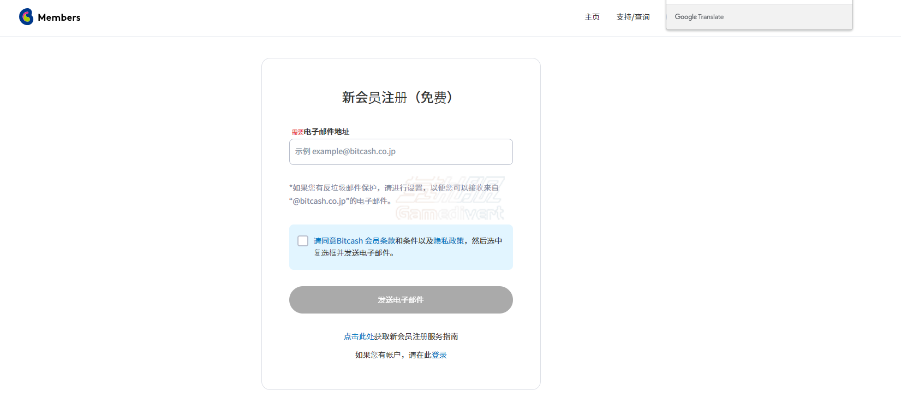The image size is (901, 396).
Task: Click the @bitcash.co.jp spam notice text
Action: pos(394,194)
